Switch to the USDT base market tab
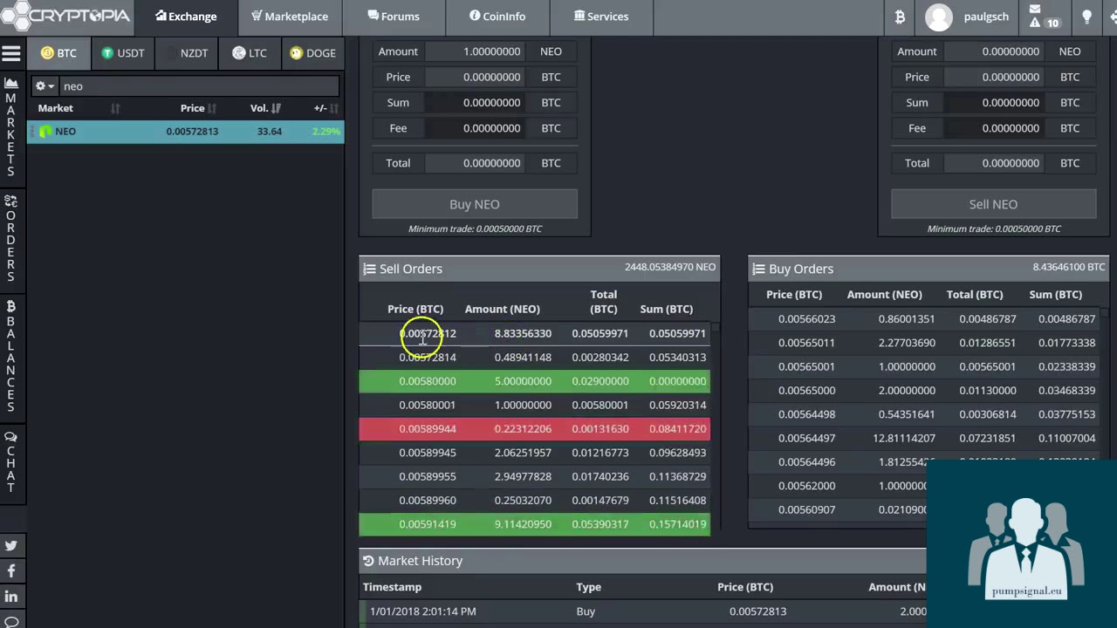 point(122,53)
